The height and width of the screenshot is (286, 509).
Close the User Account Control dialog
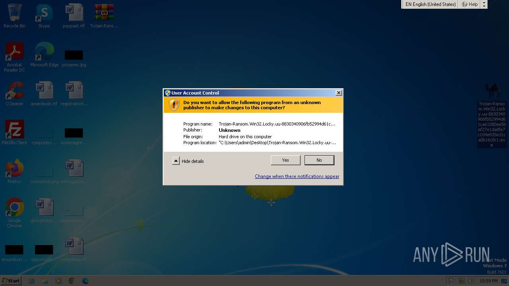(339, 93)
